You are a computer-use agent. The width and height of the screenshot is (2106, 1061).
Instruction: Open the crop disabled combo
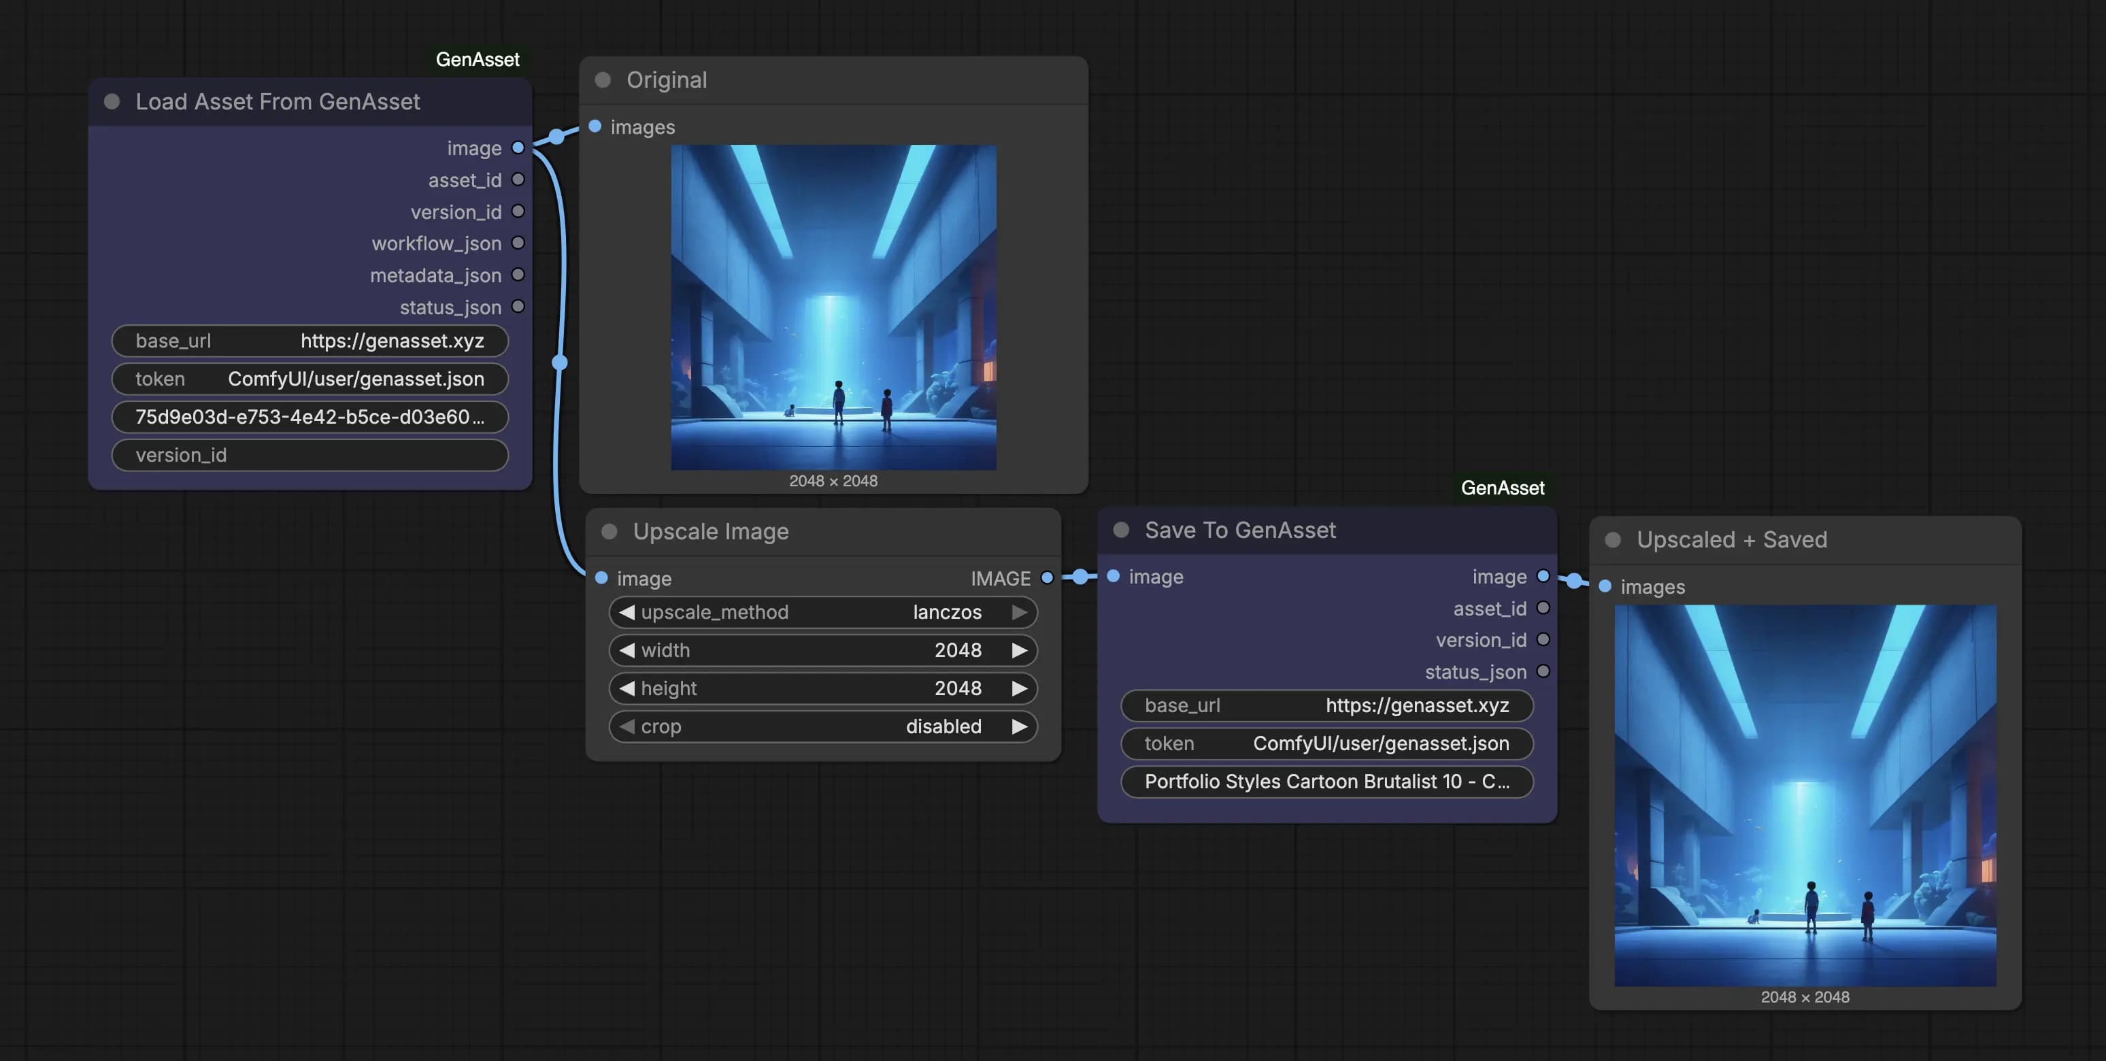click(823, 726)
